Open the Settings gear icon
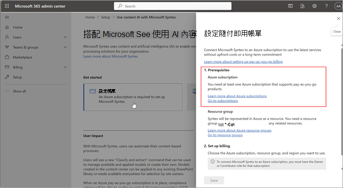The image size is (343, 188). point(314,6)
